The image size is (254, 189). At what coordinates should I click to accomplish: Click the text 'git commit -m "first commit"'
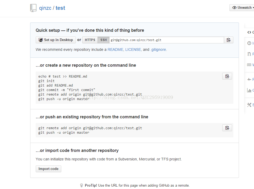[67, 90]
